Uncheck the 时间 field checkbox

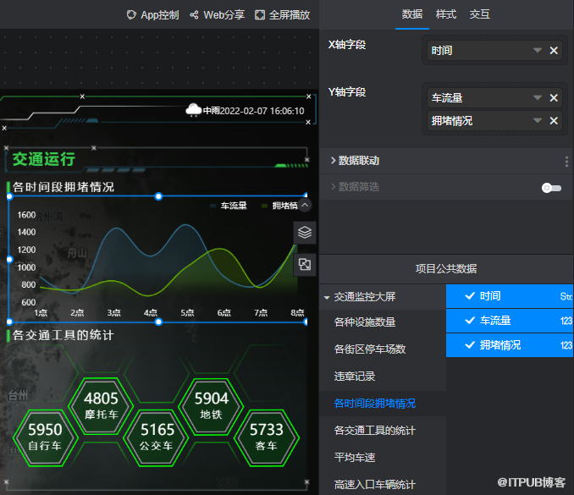[470, 296]
